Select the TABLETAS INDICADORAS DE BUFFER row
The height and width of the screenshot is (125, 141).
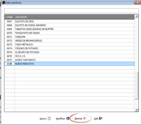tap(70, 29)
